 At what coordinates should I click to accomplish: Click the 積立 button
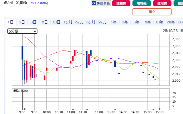pyautogui.click(x=152, y=12)
